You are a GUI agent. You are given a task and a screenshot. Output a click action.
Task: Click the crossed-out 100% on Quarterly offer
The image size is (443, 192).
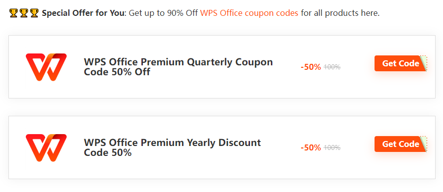(332, 67)
